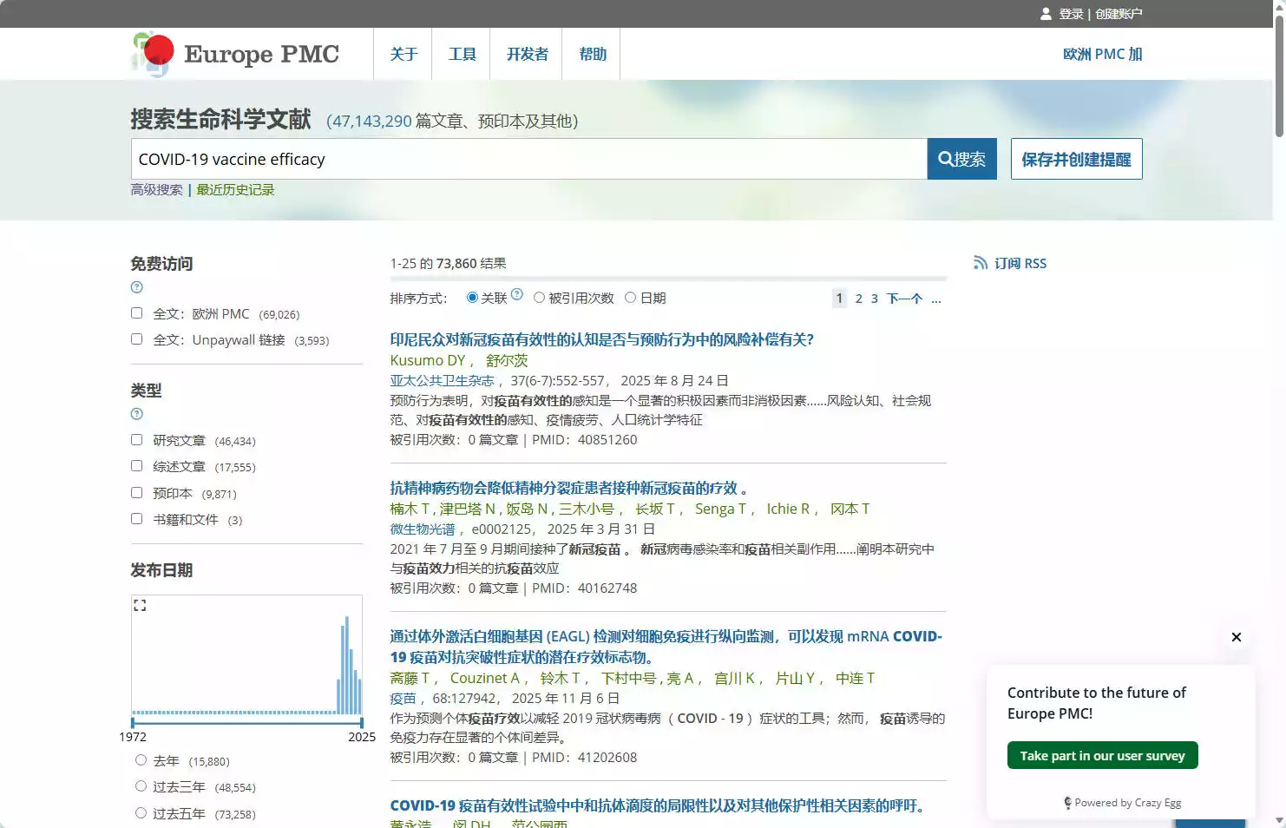This screenshot has height=828, width=1286.
Task: Click the Europe PMC logo
Action: pyautogui.click(x=235, y=54)
